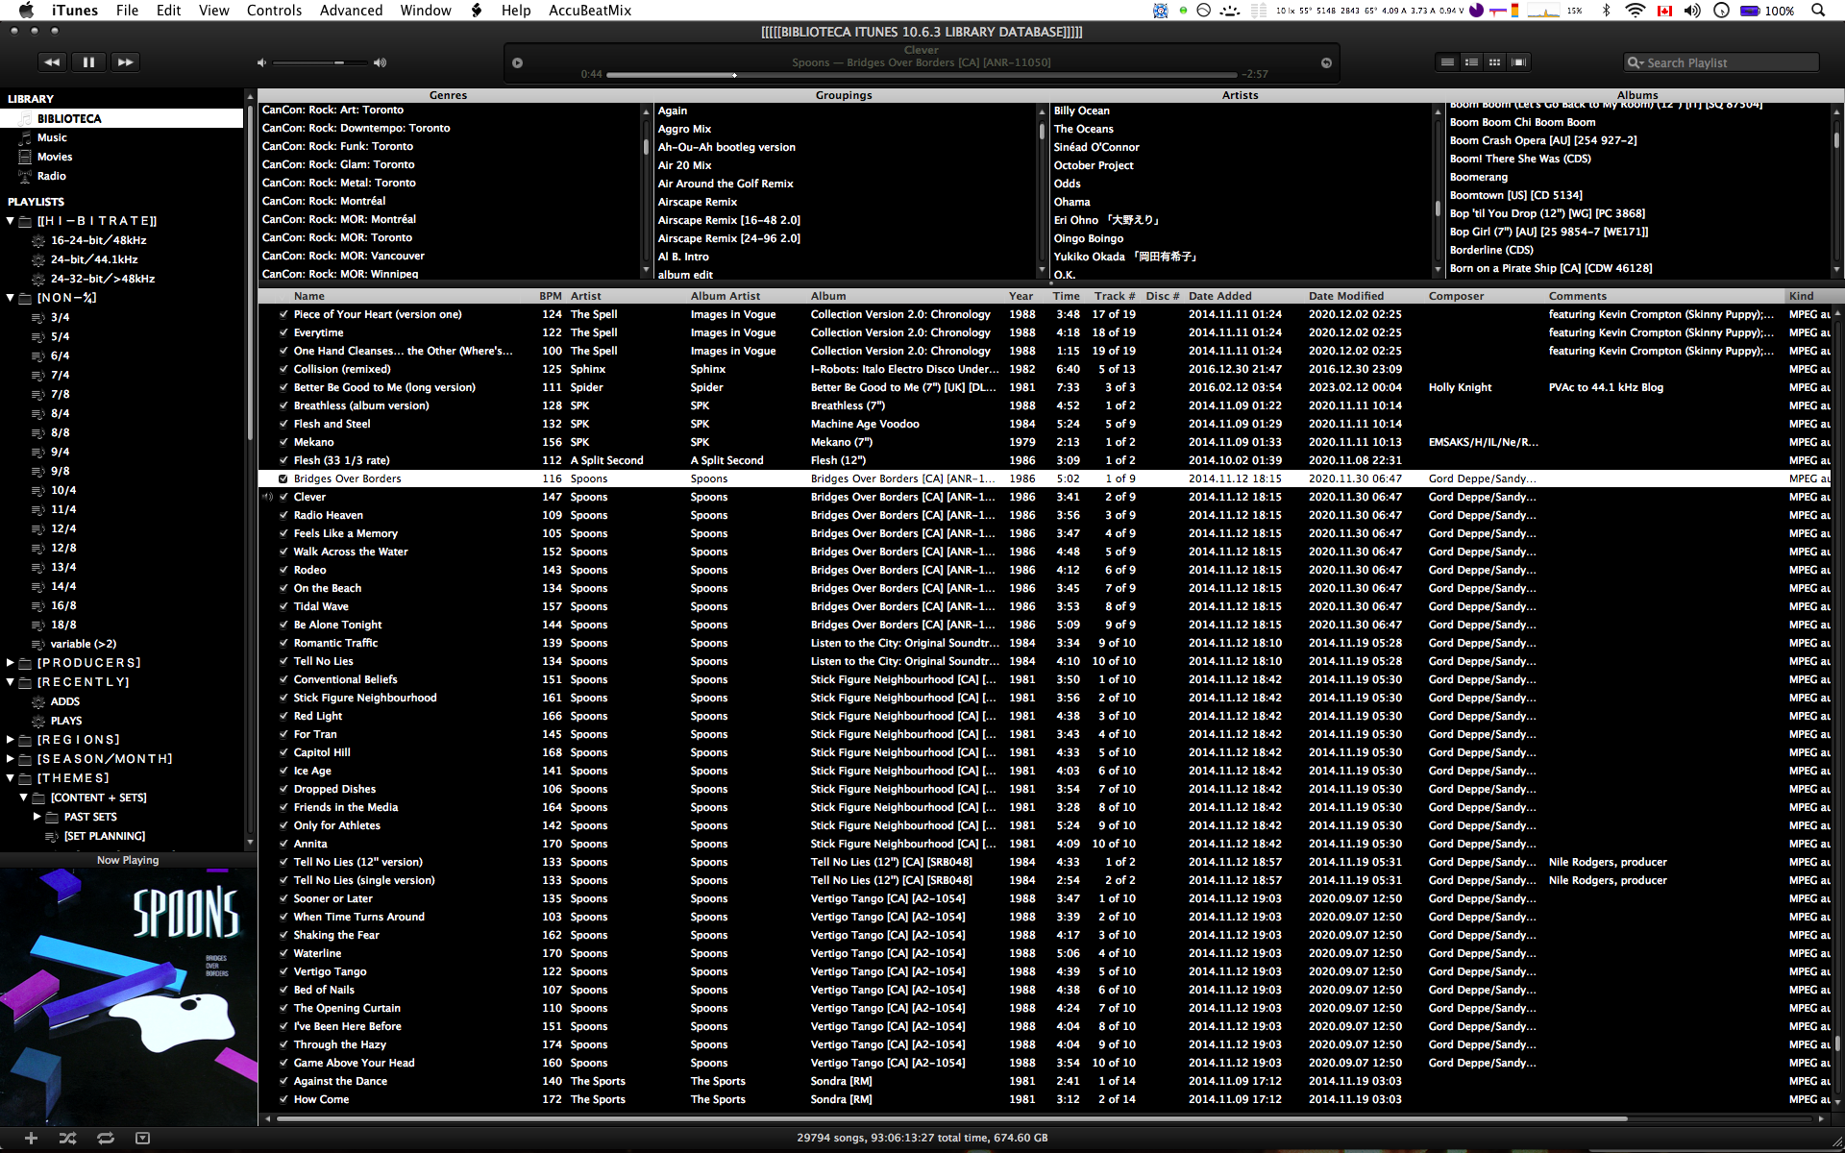The image size is (1845, 1153).
Task: Switch to song list view icon
Action: [1447, 62]
